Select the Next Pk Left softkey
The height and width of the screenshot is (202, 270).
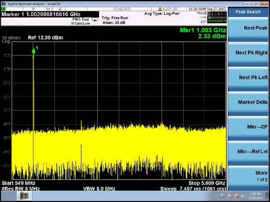pyautogui.click(x=251, y=77)
